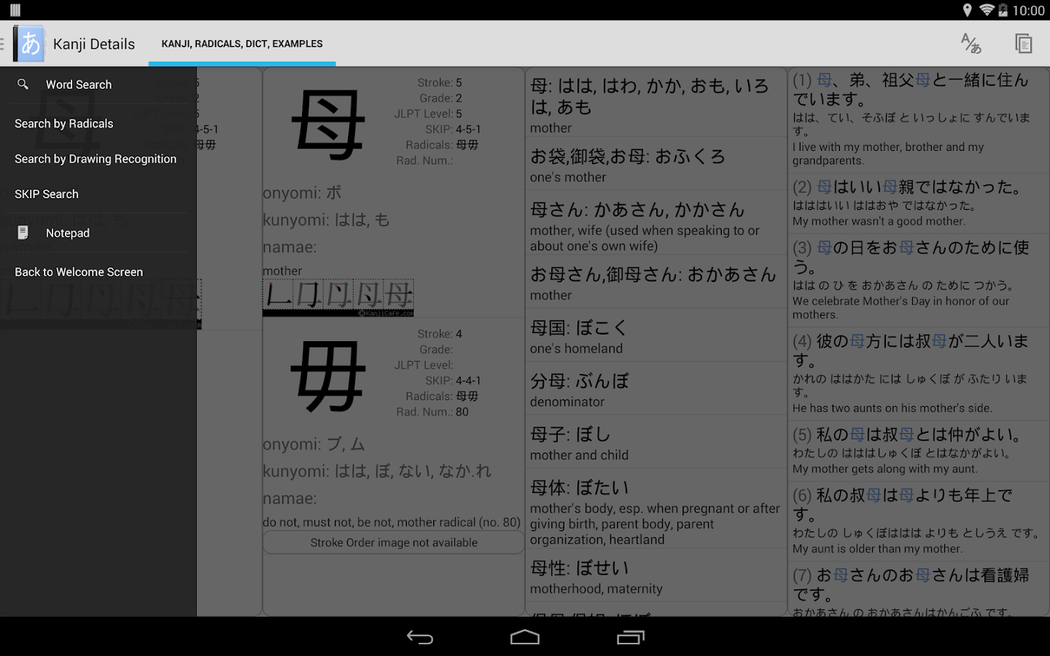Tap the Word Search magnifier icon
1050x656 pixels.
pyautogui.click(x=23, y=84)
